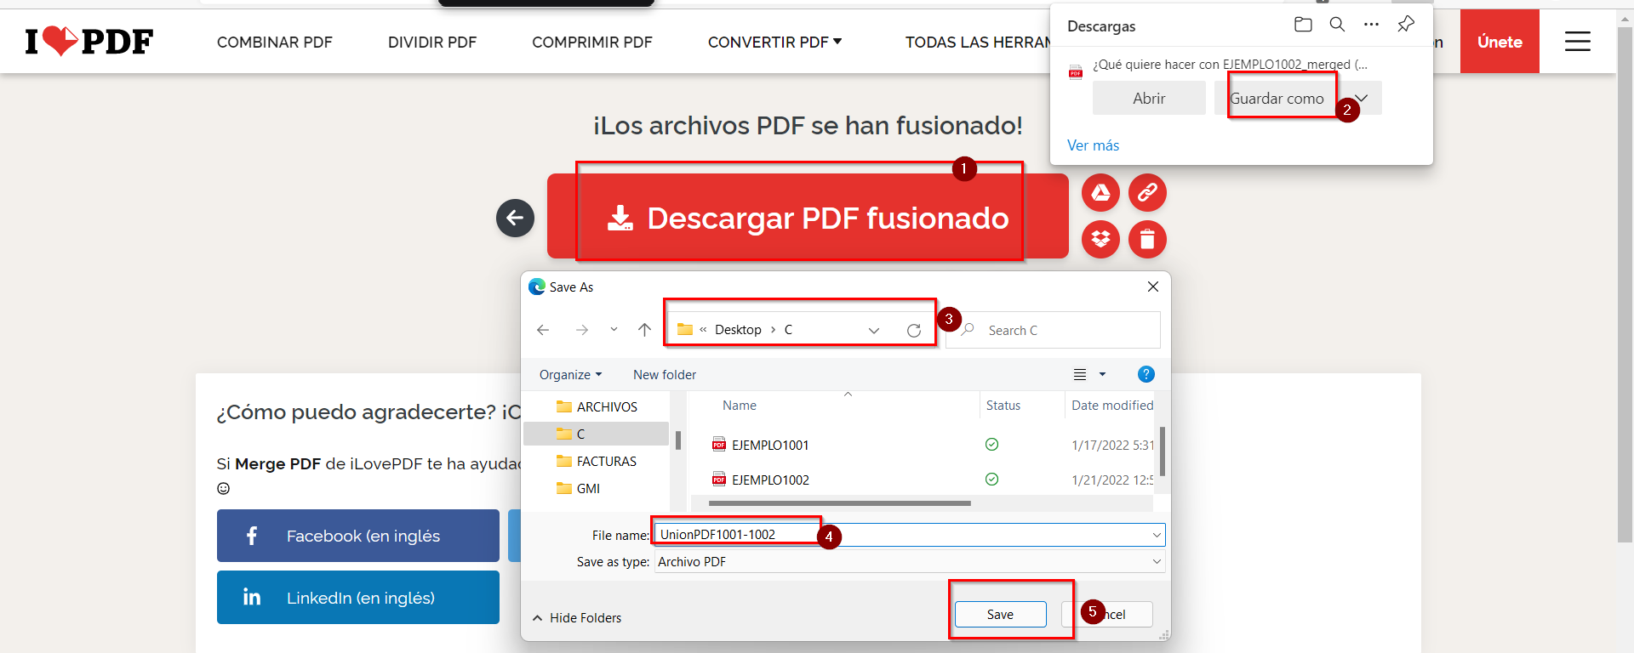Click the iLovePDF logo
The image size is (1634, 653).
pos(89,41)
